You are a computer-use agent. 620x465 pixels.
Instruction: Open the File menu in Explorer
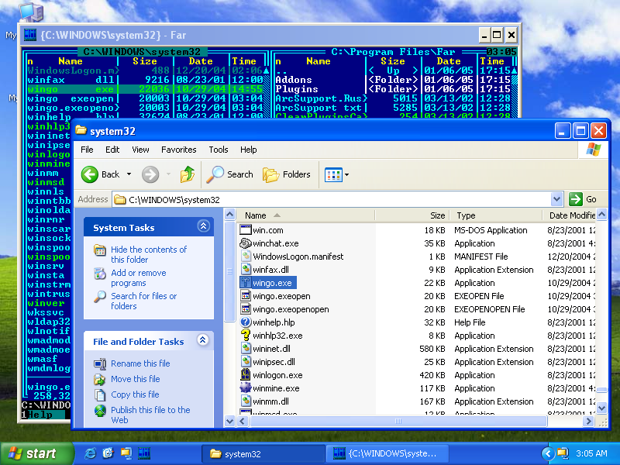pyautogui.click(x=87, y=150)
